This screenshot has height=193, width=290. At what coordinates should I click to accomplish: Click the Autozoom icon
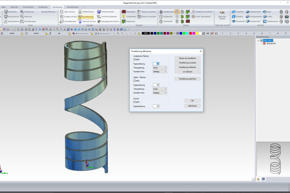pyautogui.click(x=5, y=11)
